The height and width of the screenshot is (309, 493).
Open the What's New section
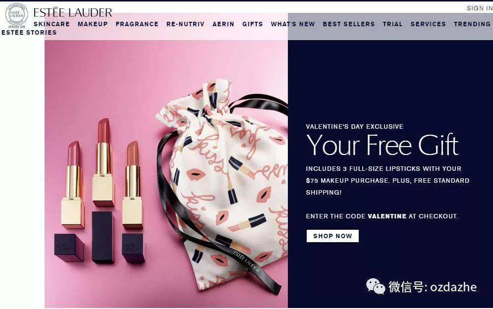tap(293, 24)
